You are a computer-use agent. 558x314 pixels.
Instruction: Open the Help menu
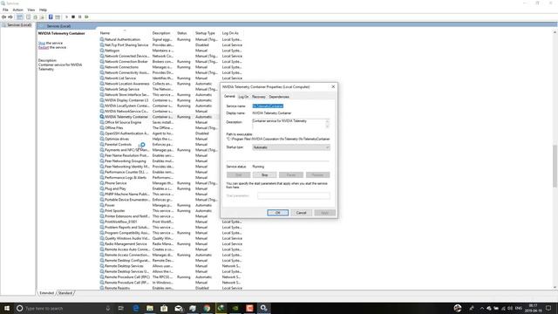point(43,10)
